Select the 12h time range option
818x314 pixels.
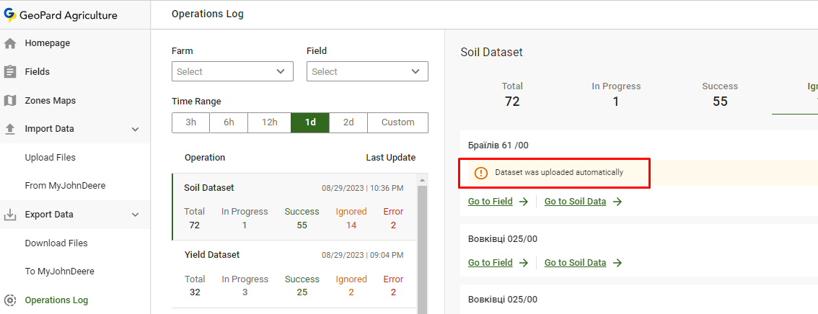269,122
